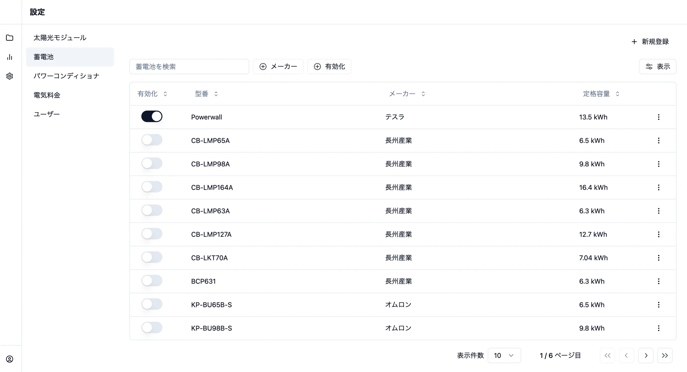Turn on the KP-BU65B-S switch
Image resolution: width=687 pixels, height=372 pixels.
152,304
